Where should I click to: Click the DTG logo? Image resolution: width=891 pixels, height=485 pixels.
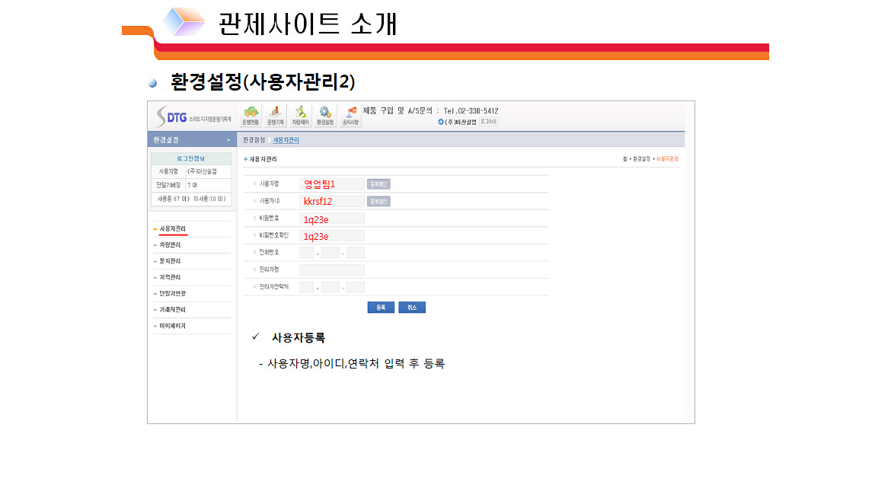point(171,116)
